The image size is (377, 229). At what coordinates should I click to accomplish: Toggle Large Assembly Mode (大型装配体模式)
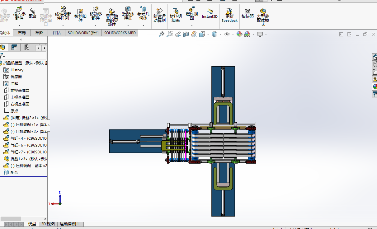pos(263,17)
